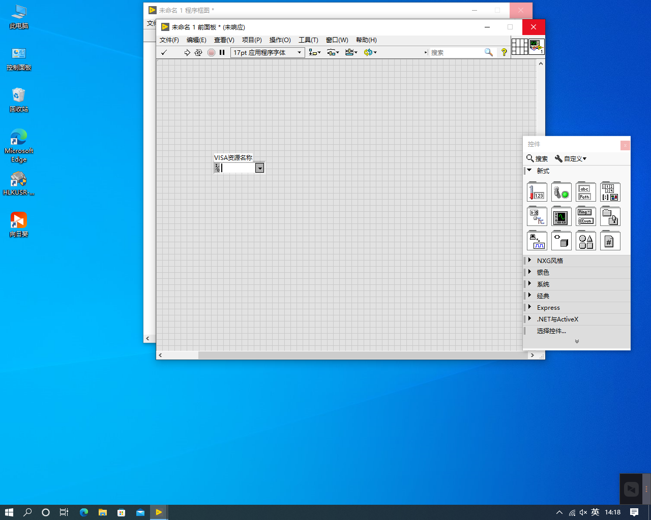651x520 pixels.
Task: Open the String & Path palette
Action: click(586, 192)
